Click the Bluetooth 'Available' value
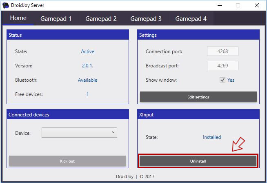 click(87, 80)
